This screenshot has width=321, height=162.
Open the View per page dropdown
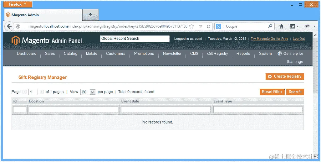click(88, 92)
